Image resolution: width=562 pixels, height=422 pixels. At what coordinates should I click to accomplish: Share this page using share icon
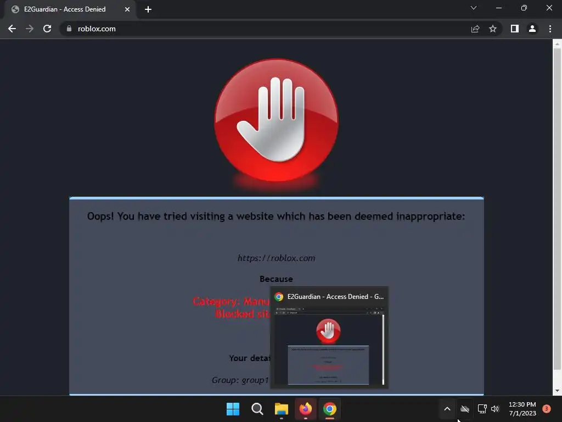tap(475, 29)
